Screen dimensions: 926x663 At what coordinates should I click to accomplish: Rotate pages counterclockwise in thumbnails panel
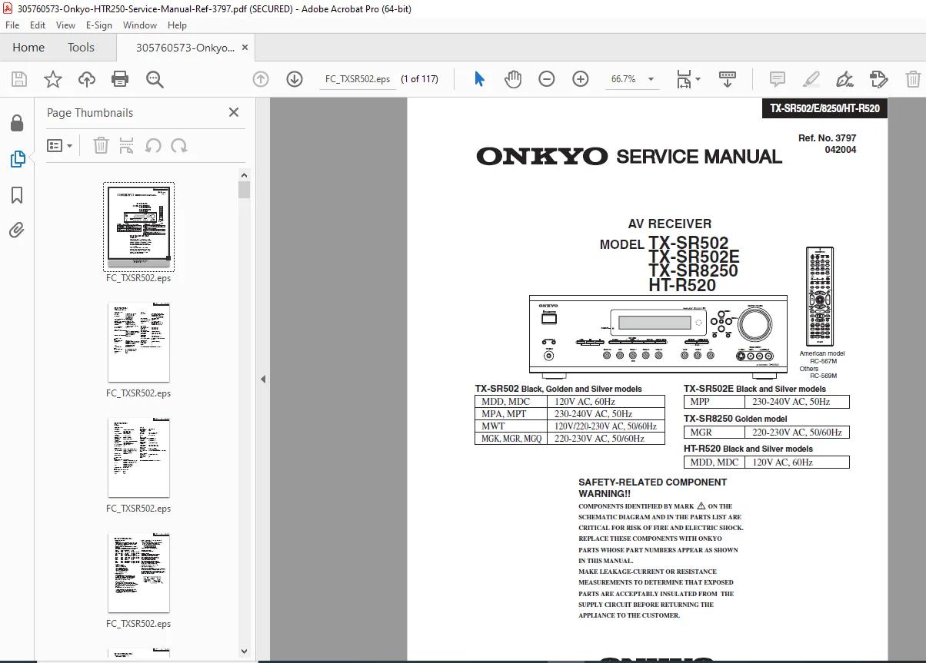pyautogui.click(x=153, y=145)
